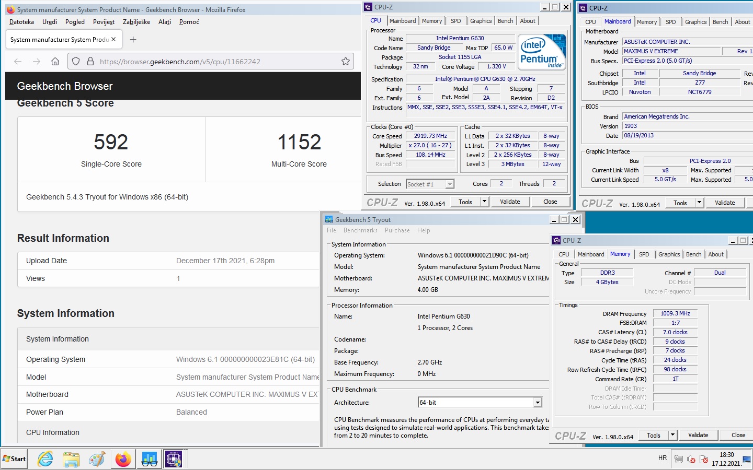This screenshot has width=753, height=470.
Task: Click the Firefox URL address field
Action: tap(211, 62)
